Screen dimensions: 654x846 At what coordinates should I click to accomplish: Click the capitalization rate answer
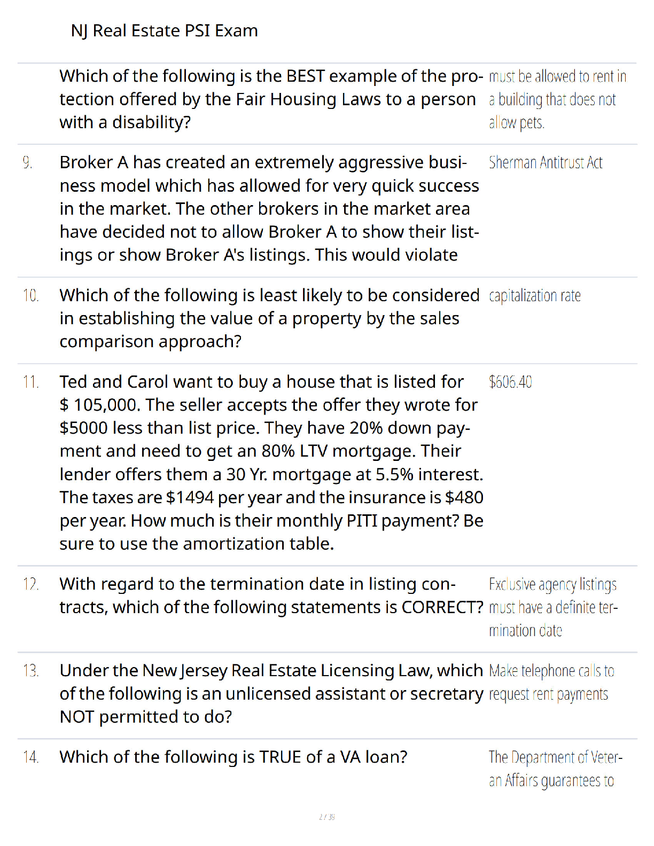coord(535,296)
